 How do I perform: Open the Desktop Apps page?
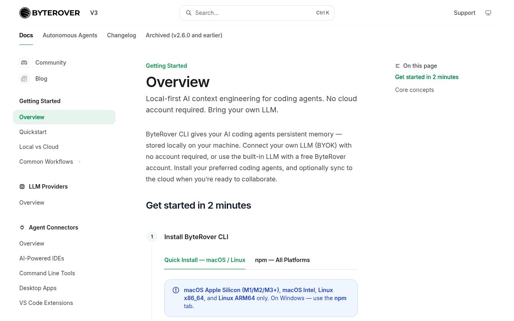[38, 288]
